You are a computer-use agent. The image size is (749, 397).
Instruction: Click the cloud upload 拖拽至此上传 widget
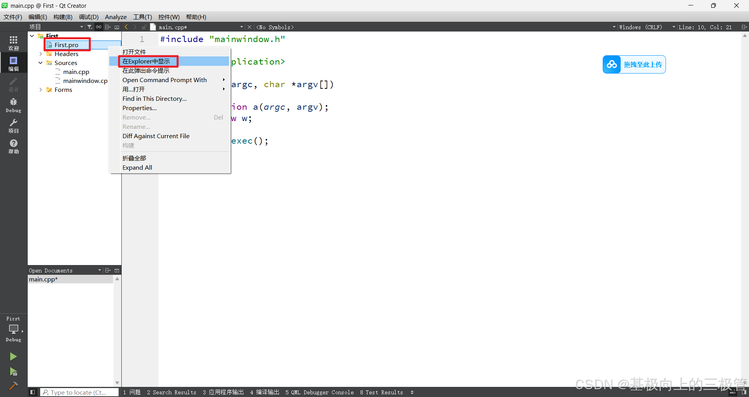634,64
